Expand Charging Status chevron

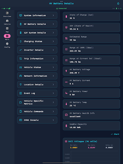pyautogui.click(x=53, y=41)
